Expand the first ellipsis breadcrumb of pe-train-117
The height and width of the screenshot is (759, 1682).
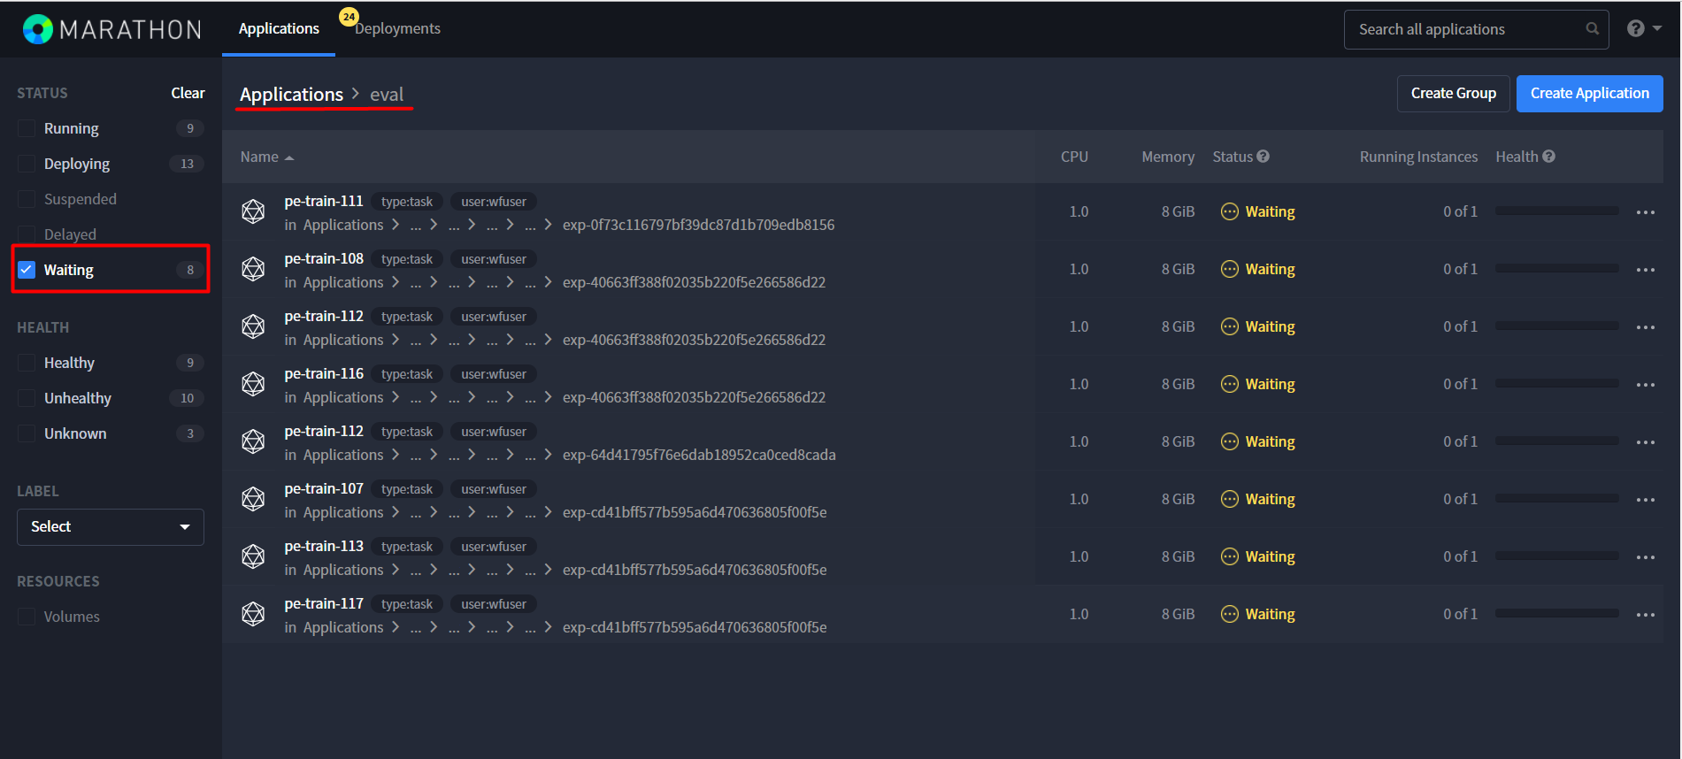click(416, 628)
